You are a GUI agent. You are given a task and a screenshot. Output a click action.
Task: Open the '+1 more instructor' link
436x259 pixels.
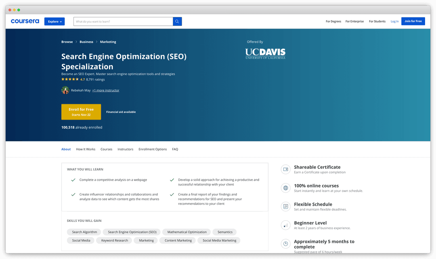pyautogui.click(x=106, y=91)
